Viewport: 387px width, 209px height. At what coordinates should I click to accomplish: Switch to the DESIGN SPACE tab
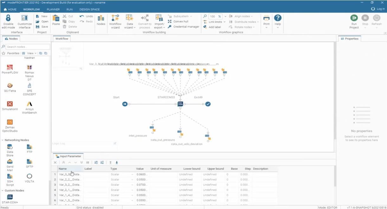point(89,10)
